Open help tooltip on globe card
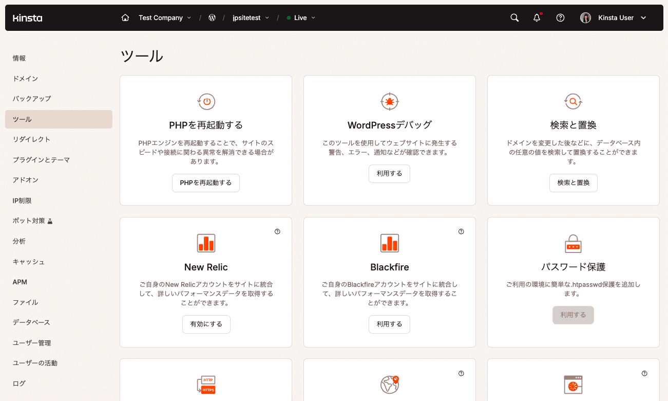The width and height of the screenshot is (668, 401). click(x=461, y=373)
